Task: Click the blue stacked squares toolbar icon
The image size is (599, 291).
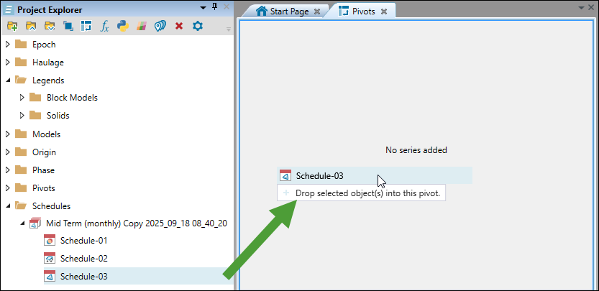Action: (68, 27)
